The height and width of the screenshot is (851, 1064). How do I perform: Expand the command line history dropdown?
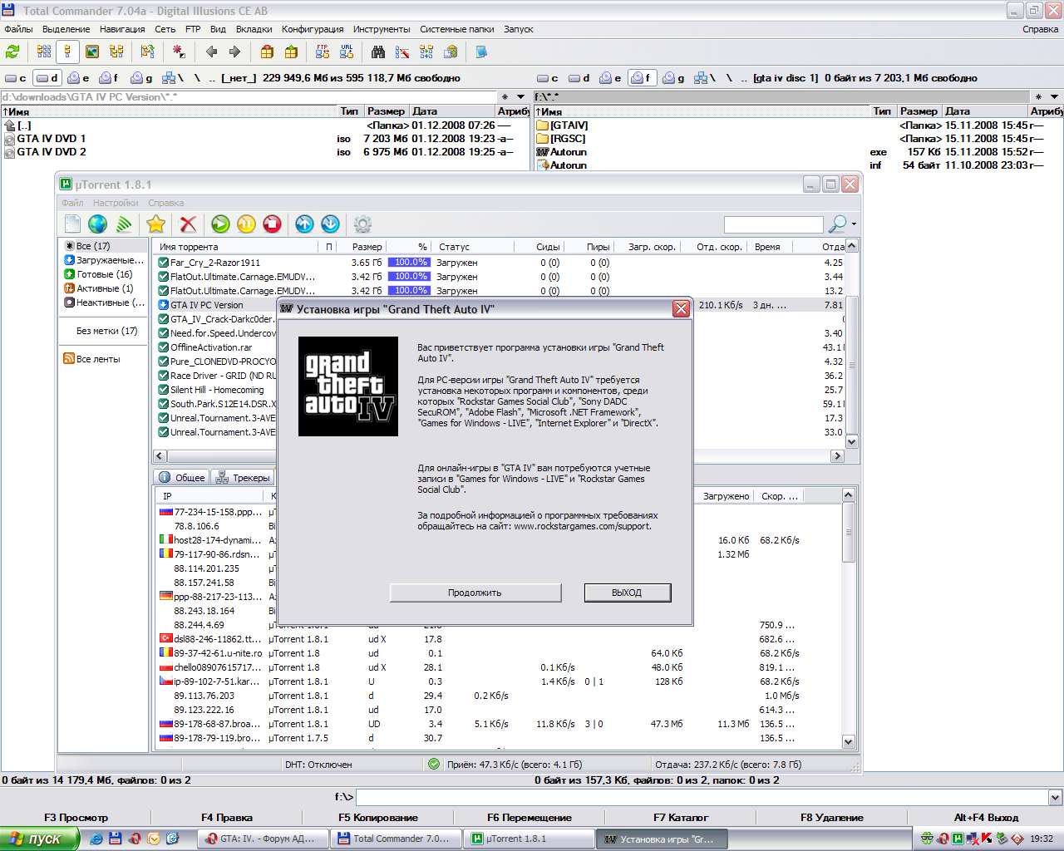coord(1055,797)
